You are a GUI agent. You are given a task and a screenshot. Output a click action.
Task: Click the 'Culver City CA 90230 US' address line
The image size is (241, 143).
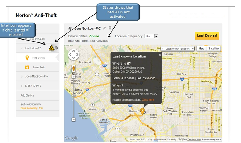coord(127,71)
